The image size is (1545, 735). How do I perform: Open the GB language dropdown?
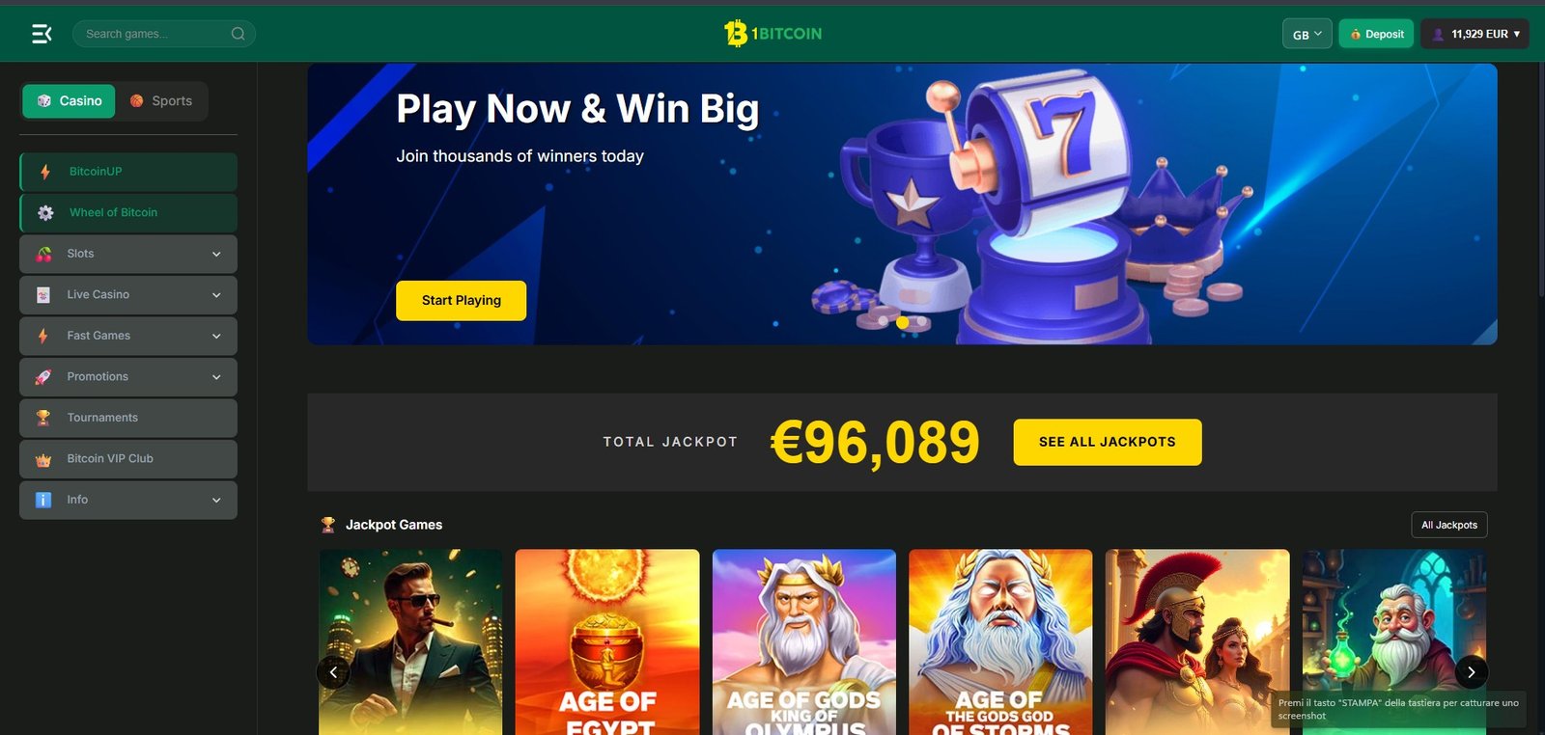tap(1307, 34)
